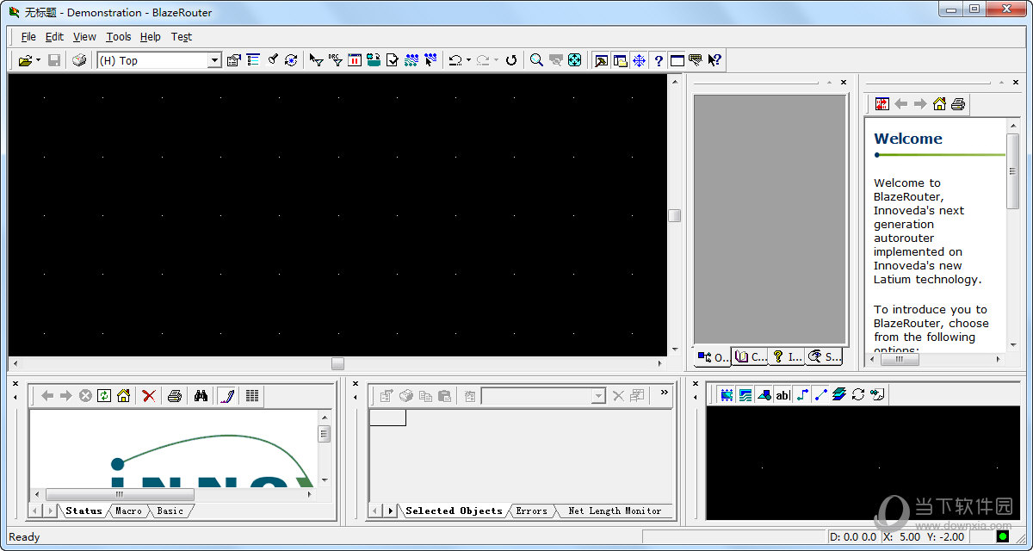Image resolution: width=1033 pixels, height=551 pixels.
Task: Click the binoculars Find icon
Action: click(201, 395)
